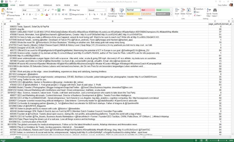Apply percent style format
234x142 pixels.
click(94, 14)
